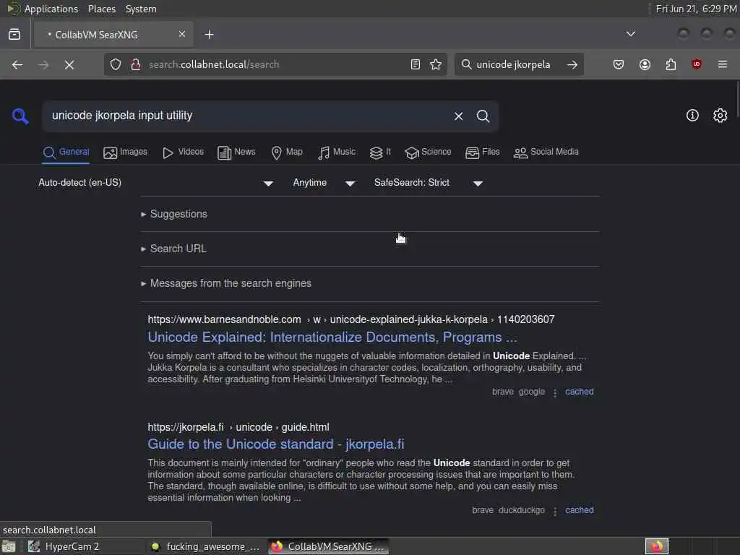The image size is (740, 555).
Task: Open the jkorpela.fi guide.html URL
Action: pos(238,427)
